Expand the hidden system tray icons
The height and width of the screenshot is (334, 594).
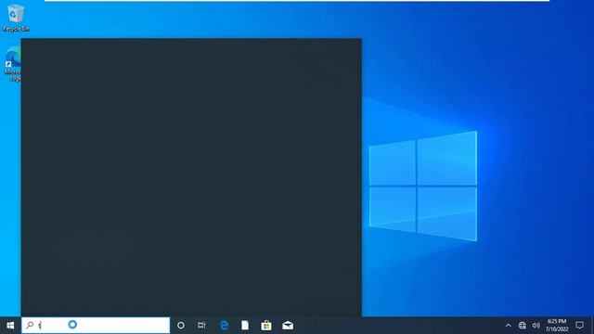click(508, 326)
